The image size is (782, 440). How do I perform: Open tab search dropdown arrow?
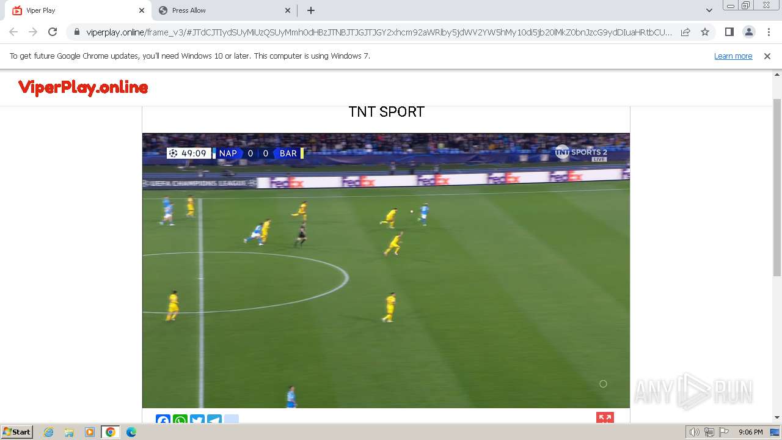(709, 10)
